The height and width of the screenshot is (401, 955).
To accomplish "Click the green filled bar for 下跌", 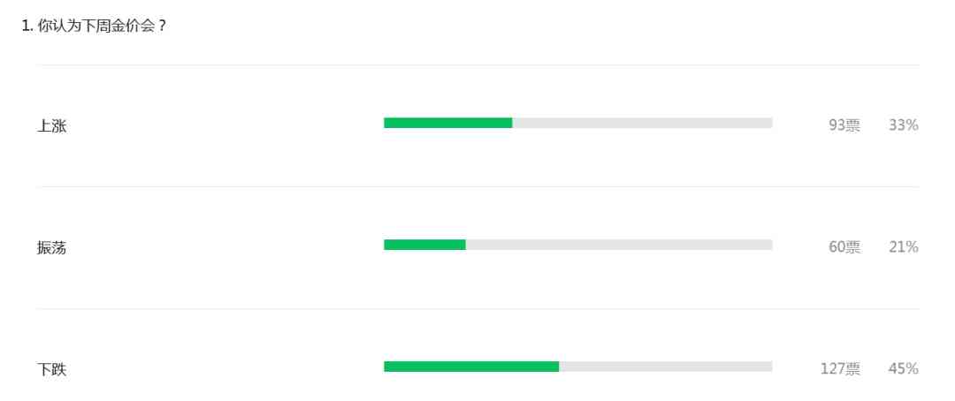I will (471, 367).
